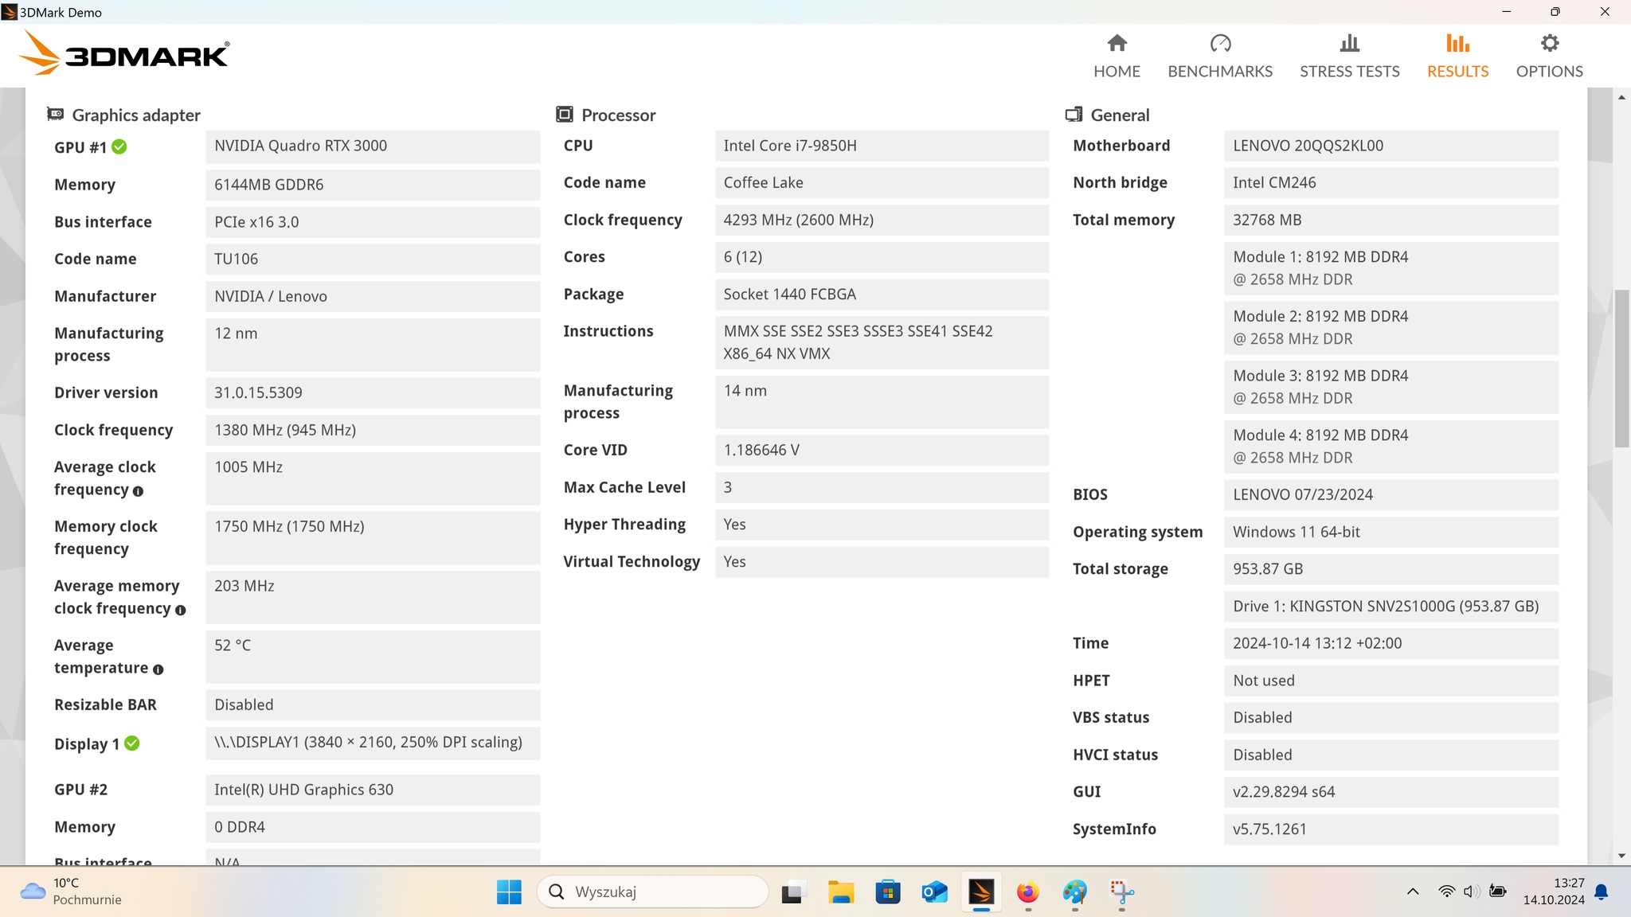This screenshot has width=1631, height=917.
Task: Click the 4293 MHz (2600 MHz) clock value
Action: pyautogui.click(x=882, y=220)
